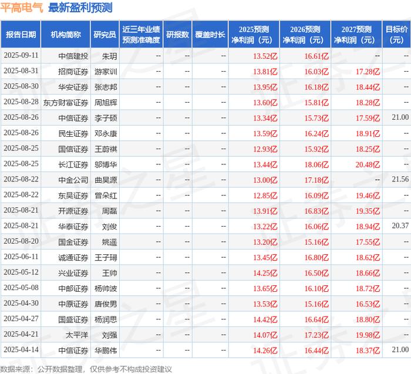Select the 16.53亿 forecast value

(x=368, y=304)
